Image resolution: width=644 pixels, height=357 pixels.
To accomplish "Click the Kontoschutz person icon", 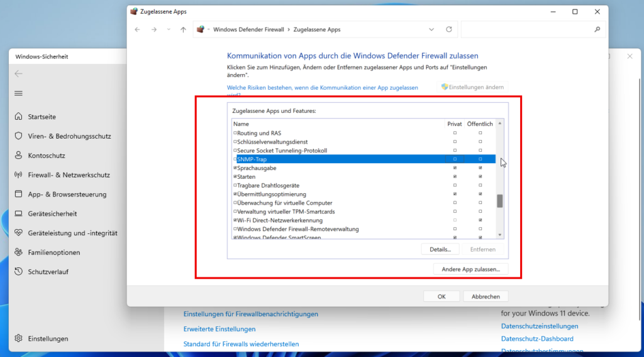I will tap(18, 156).
